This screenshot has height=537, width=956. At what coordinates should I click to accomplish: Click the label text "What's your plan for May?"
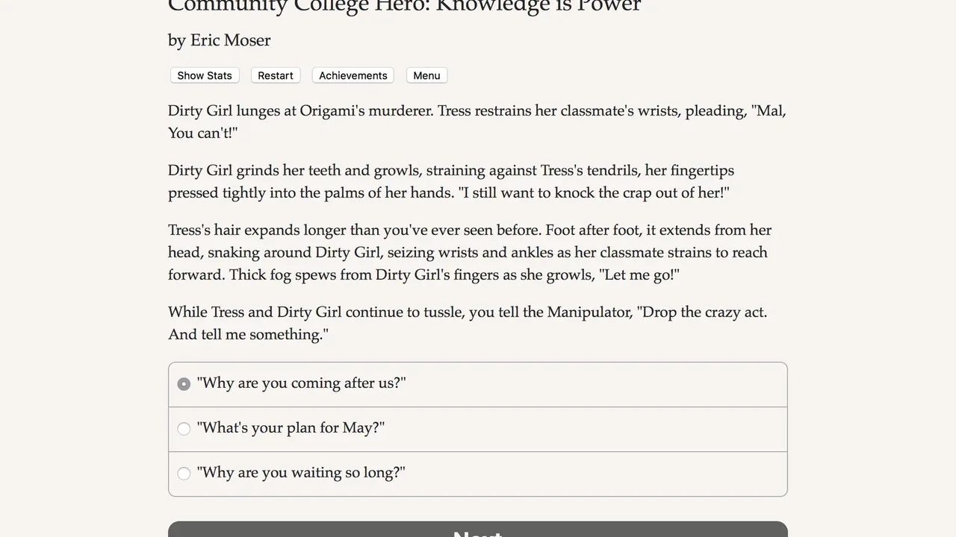tap(291, 428)
